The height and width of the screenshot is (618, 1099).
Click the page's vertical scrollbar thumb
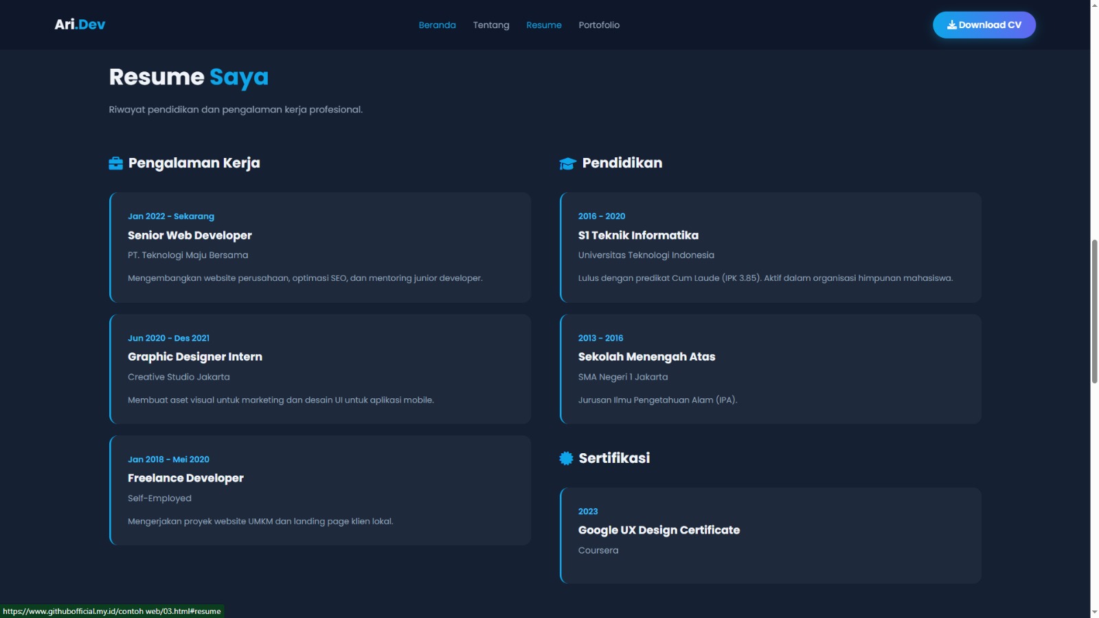pyautogui.click(x=1094, y=311)
